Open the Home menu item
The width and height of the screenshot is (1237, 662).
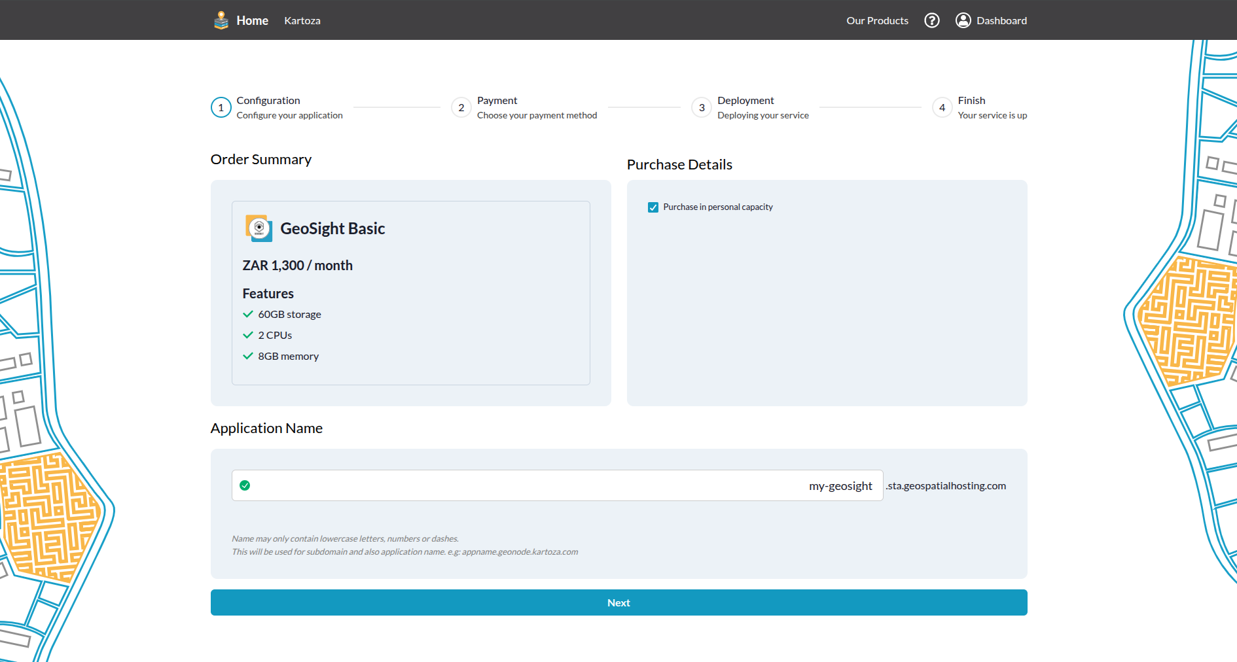point(252,20)
